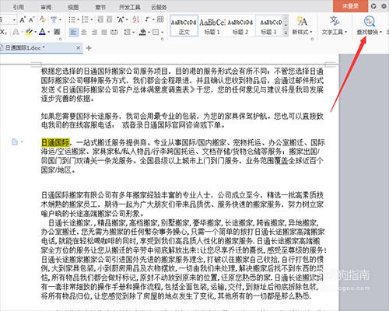This screenshot has height=311, width=389.
Task: Apply the blue font color
Action: click(x=42, y=32)
